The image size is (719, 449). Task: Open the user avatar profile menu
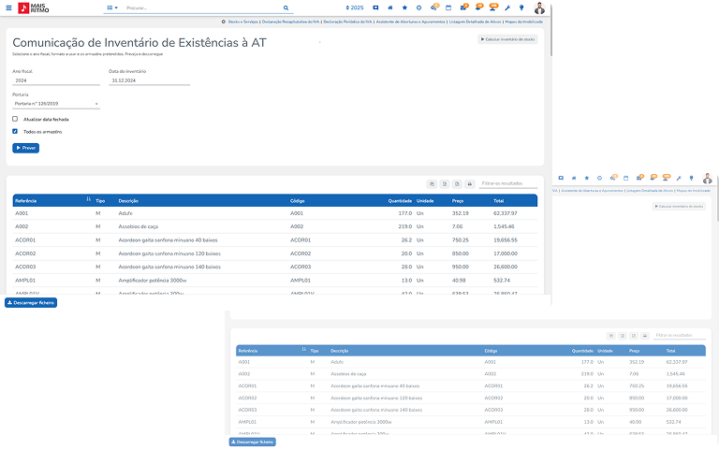coord(539,7)
